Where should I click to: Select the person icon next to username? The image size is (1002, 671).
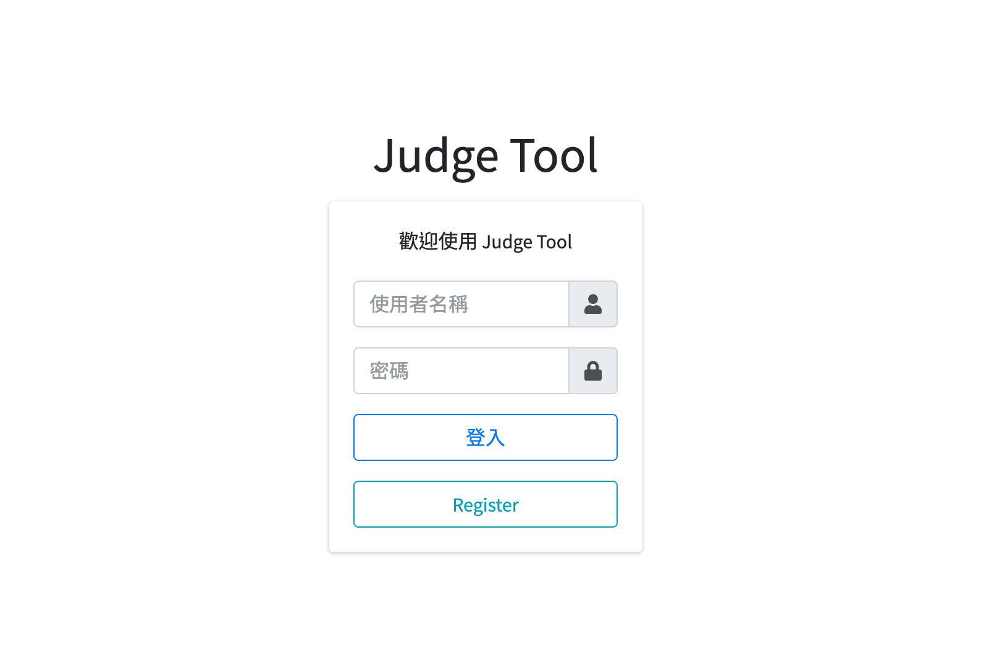pos(593,304)
